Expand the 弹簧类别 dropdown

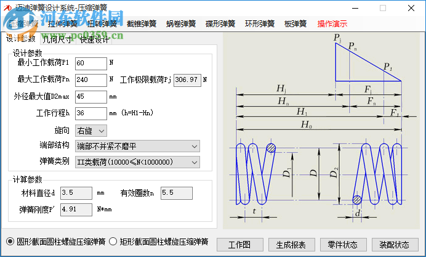[137, 162]
